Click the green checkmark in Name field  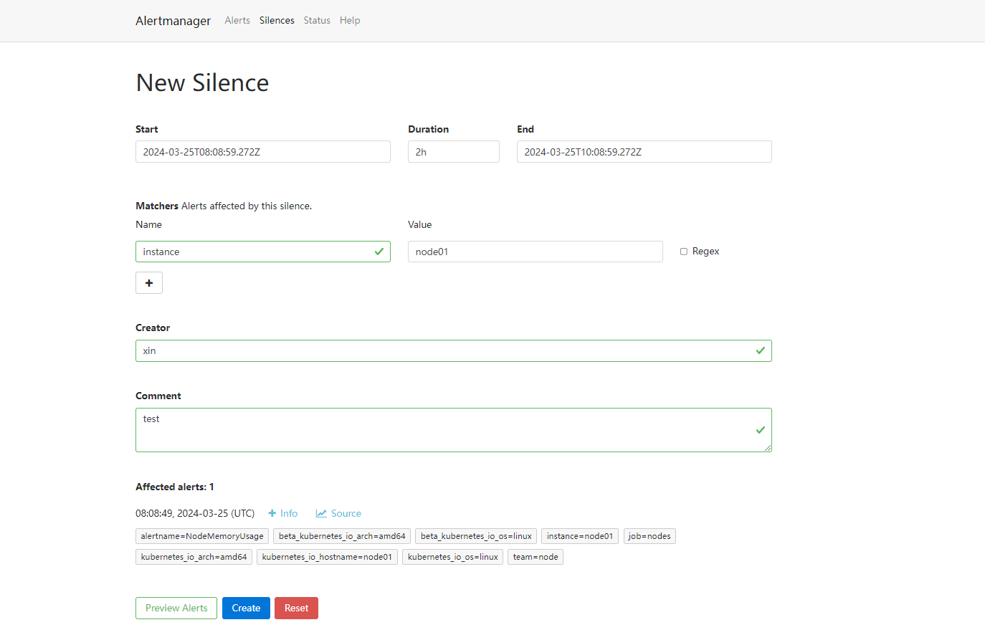tap(379, 252)
